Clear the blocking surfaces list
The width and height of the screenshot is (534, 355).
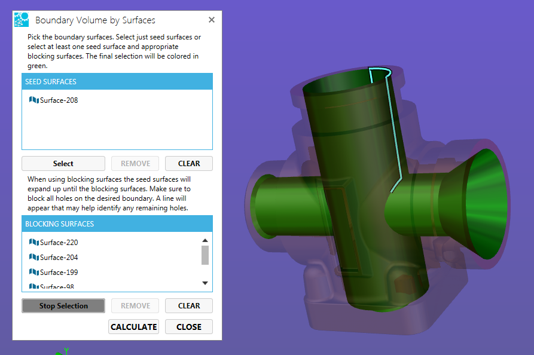(x=188, y=305)
